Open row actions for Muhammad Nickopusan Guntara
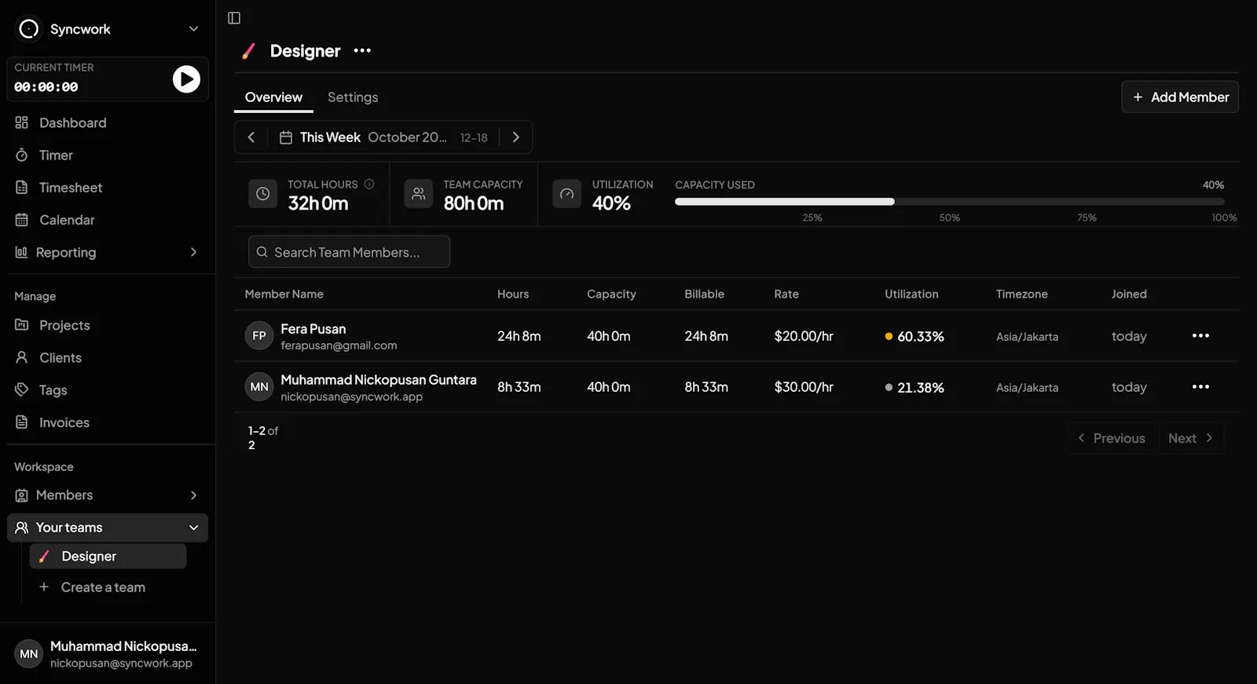The height and width of the screenshot is (684, 1257). (1200, 387)
